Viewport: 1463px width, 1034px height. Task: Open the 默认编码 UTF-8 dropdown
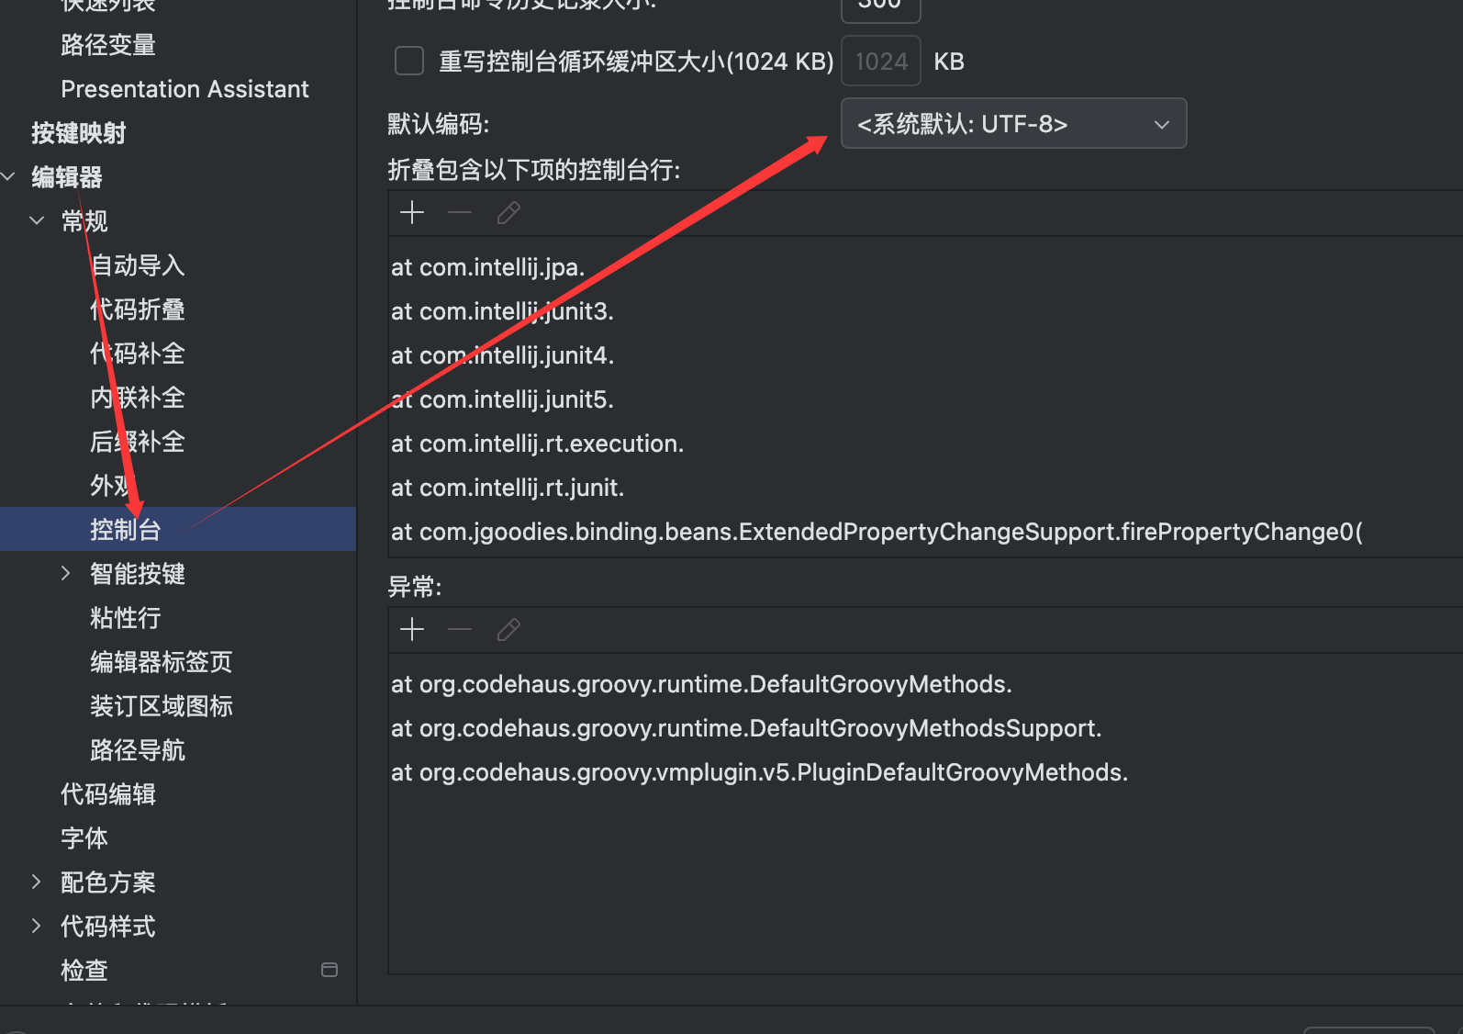[x=1013, y=124]
